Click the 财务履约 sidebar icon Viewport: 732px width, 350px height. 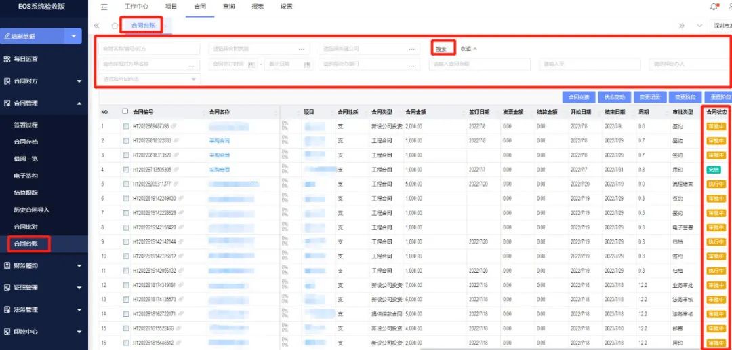(x=7, y=265)
